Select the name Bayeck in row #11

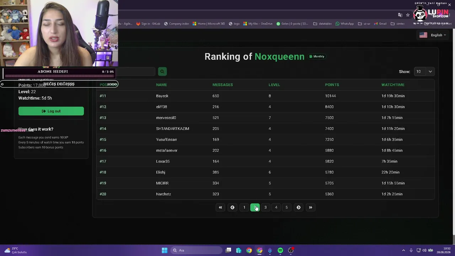point(162,96)
